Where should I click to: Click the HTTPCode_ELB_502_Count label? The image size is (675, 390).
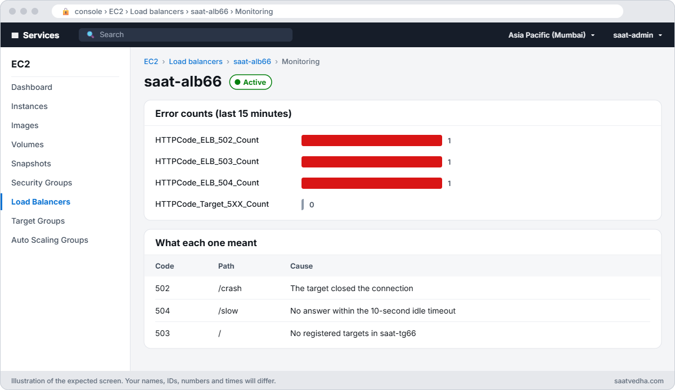tap(207, 140)
